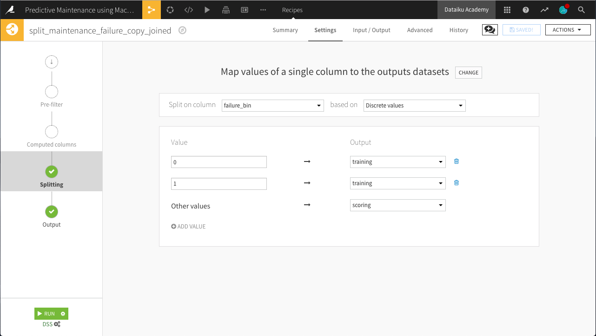Open the user profile avatar
This screenshot has width=596, height=336.
tap(563, 10)
